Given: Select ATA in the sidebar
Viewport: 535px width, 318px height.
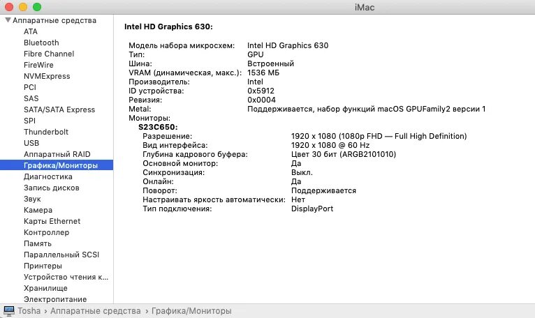Looking at the screenshot, I should point(31,31).
